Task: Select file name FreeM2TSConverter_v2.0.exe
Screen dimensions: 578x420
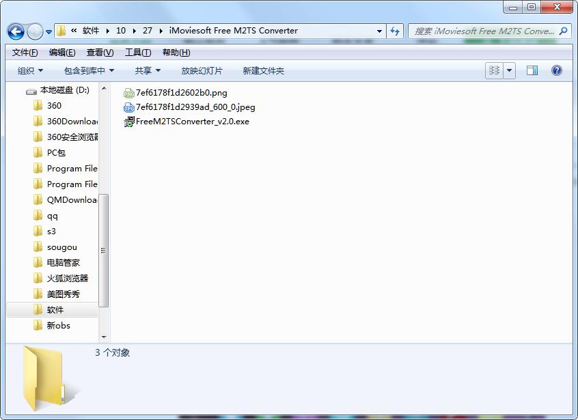Action: click(193, 122)
